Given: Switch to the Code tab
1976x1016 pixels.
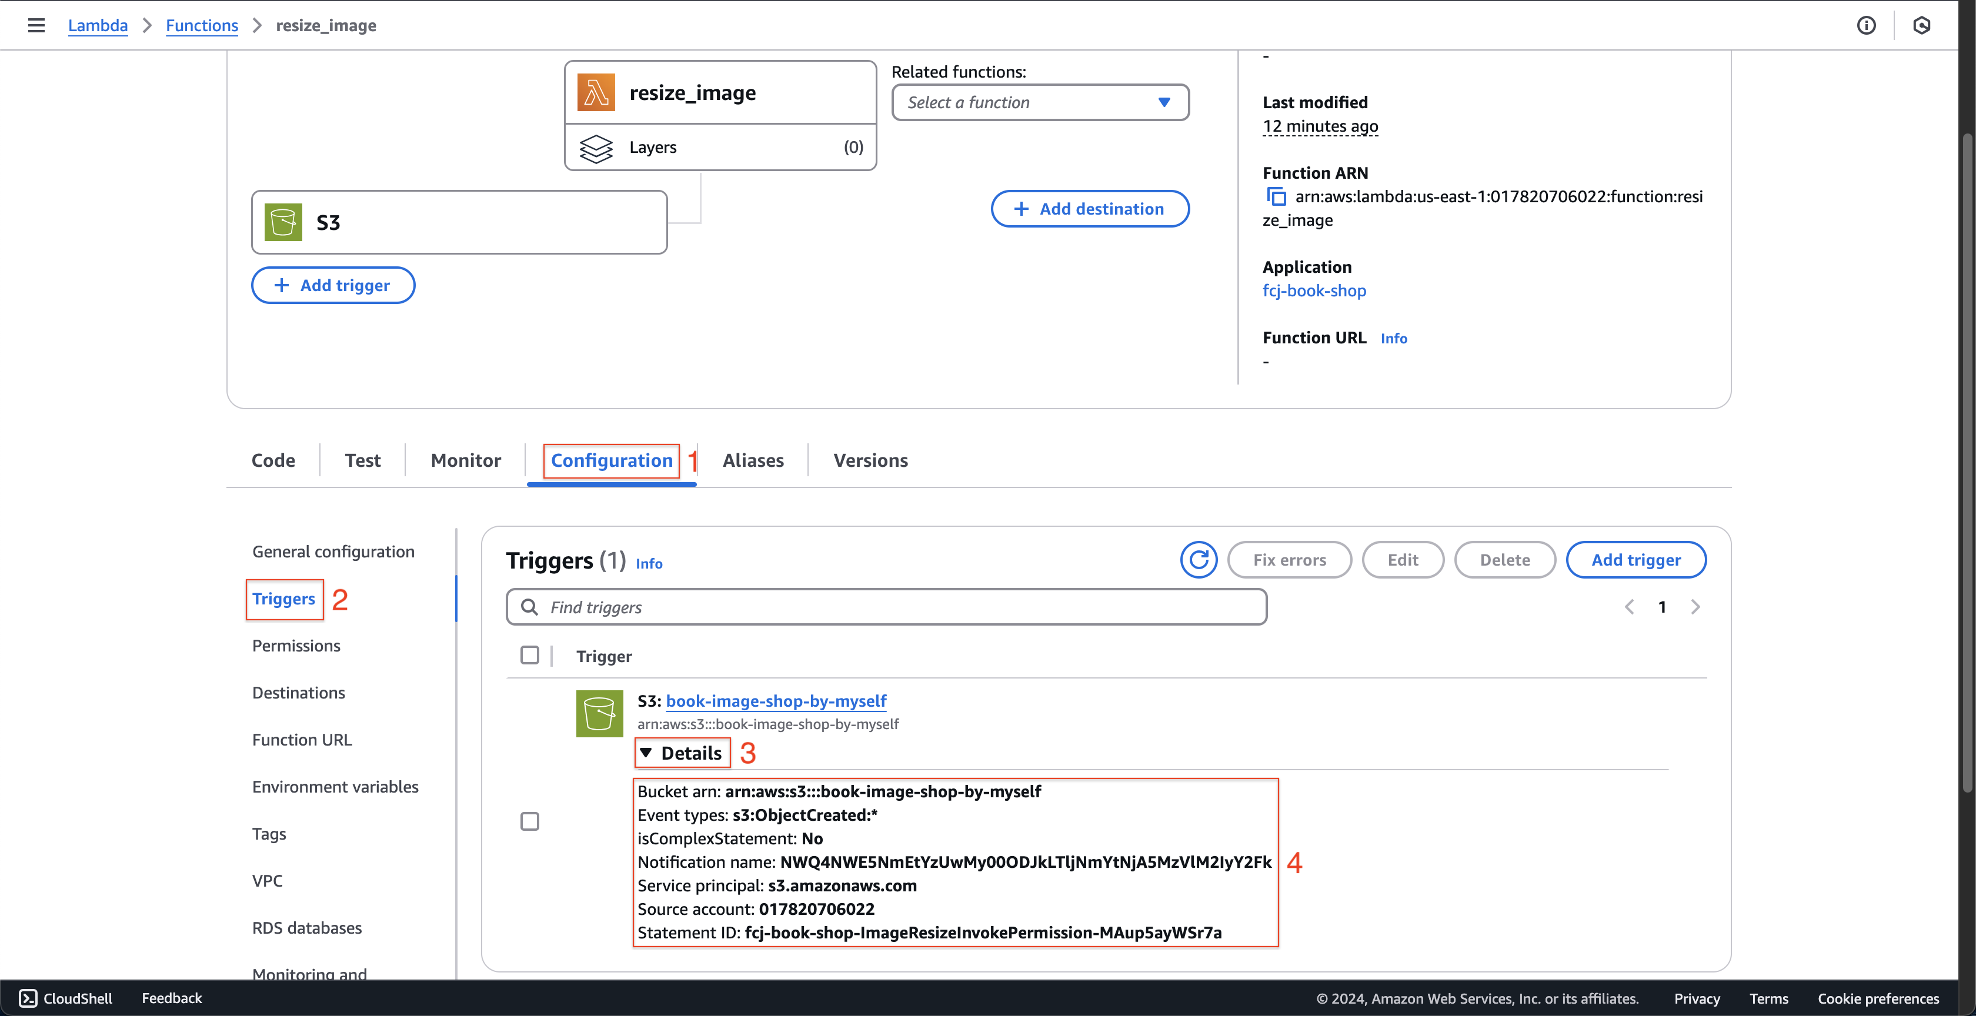Looking at the screenshot, I should tap(273, 460).
